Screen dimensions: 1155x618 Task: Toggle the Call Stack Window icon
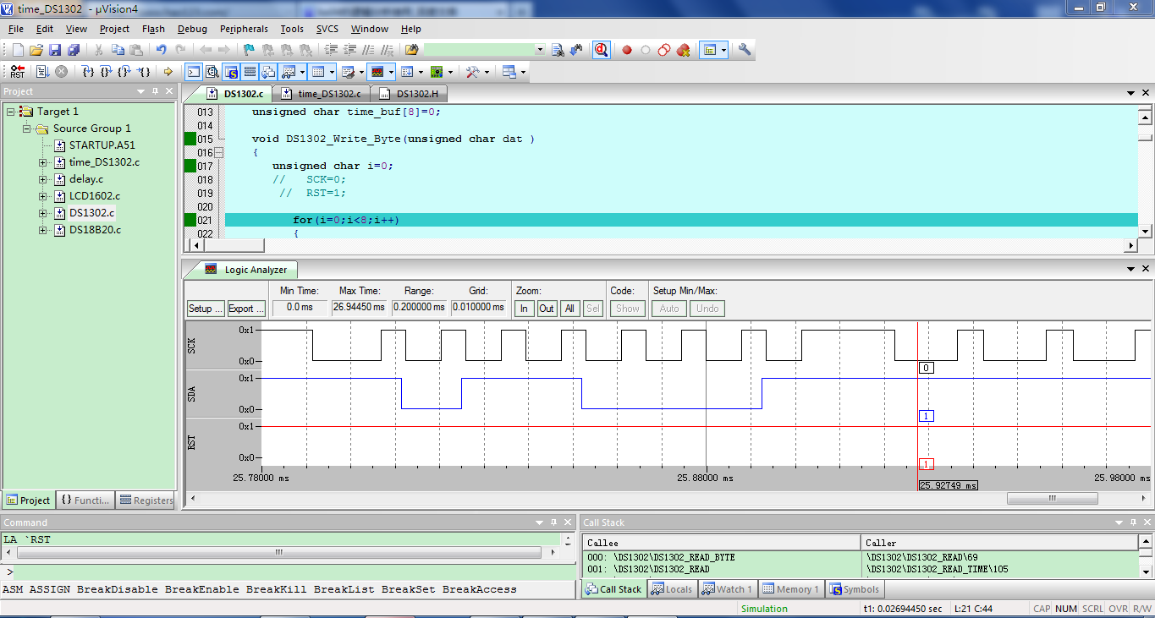[x=268, y=72]
